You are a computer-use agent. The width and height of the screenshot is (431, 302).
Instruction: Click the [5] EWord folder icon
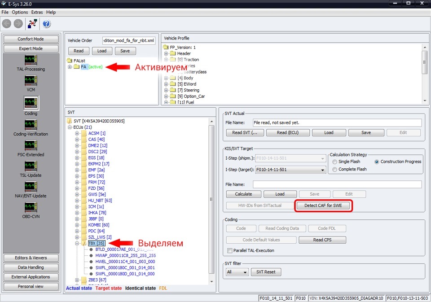[x=173, y=84]
